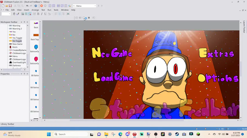Open an existing file via folder icon

[x=7, y=6]
